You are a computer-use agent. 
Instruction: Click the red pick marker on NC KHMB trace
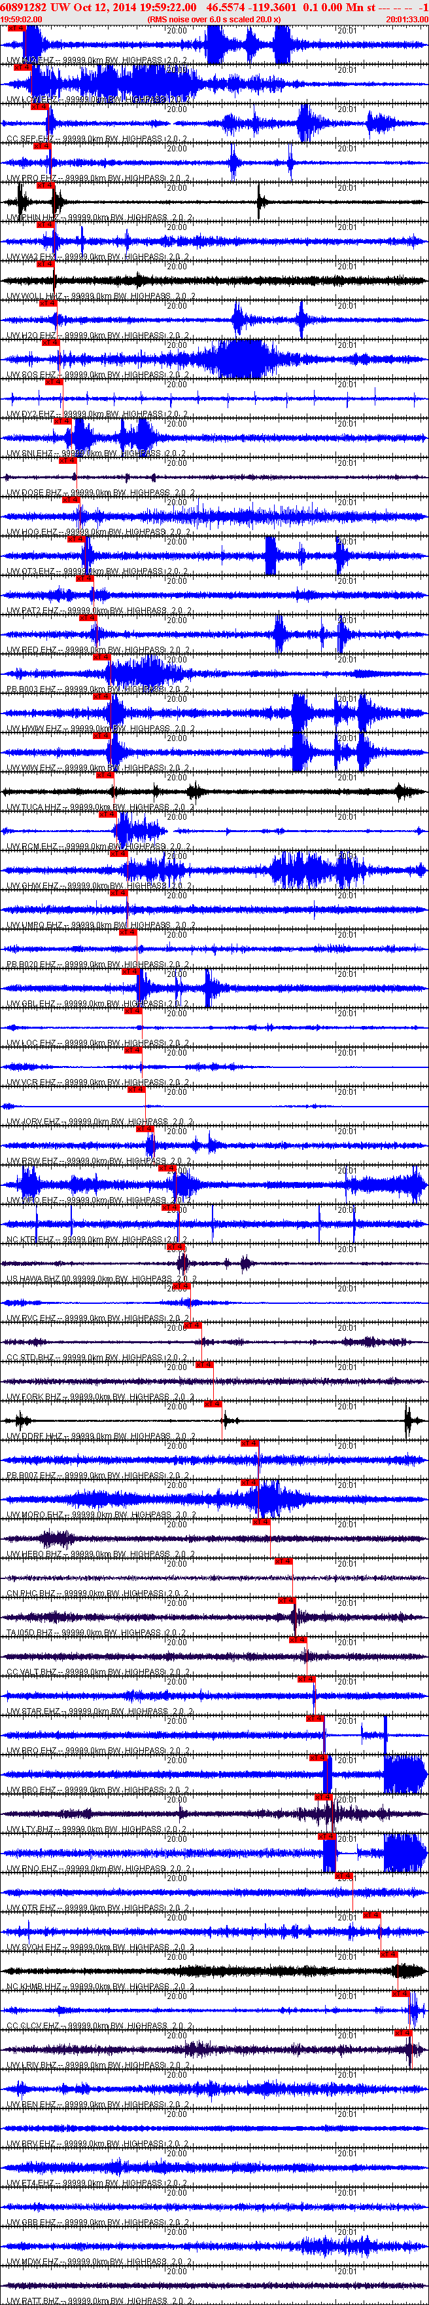point(388,1954)
